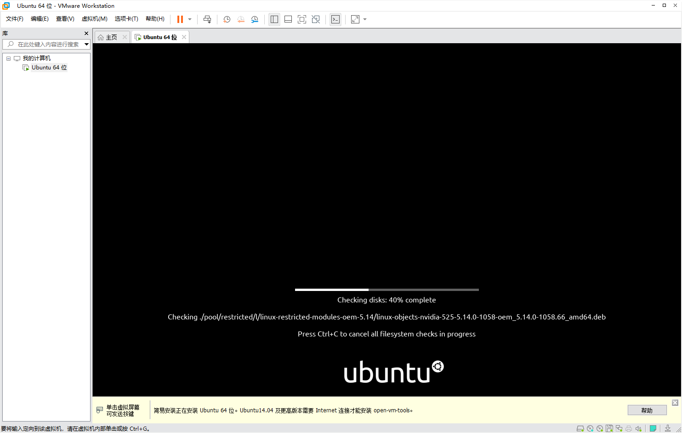Click the 帮助 button in the info bar
The width and height of the screenshot is (682, 433).
coord(647,410)
